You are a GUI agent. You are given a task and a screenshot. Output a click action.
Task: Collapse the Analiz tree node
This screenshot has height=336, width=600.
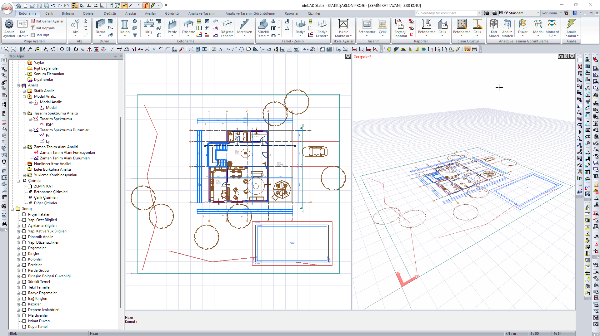click(18, 85)
